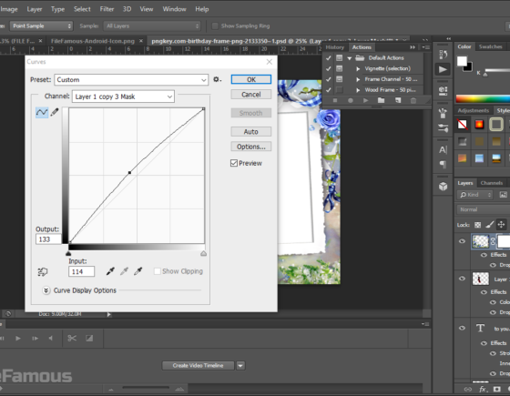
Task: Click the stop recording action button
Action: 335,100
